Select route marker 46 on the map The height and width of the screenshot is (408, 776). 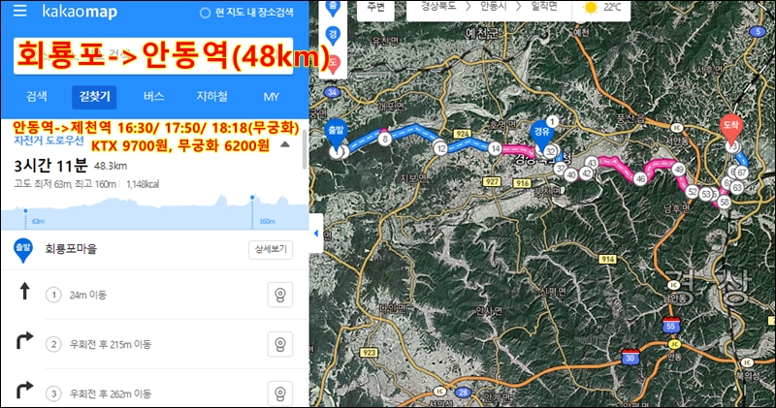tap(641, 178)
